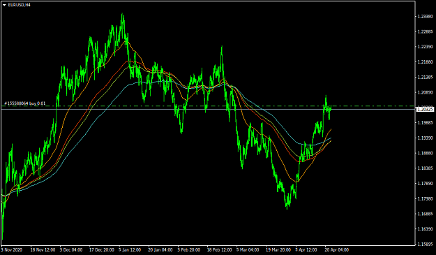436x255 pixels.
Task: Click price level 1.21385 on axis
Action: point(426,77)
